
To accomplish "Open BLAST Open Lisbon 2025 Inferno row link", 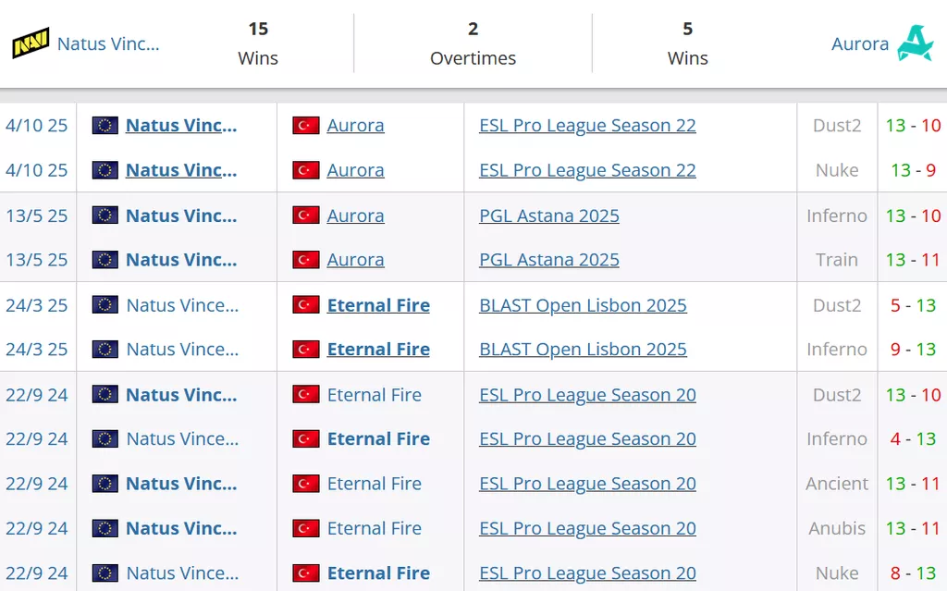I will point(583,350).
